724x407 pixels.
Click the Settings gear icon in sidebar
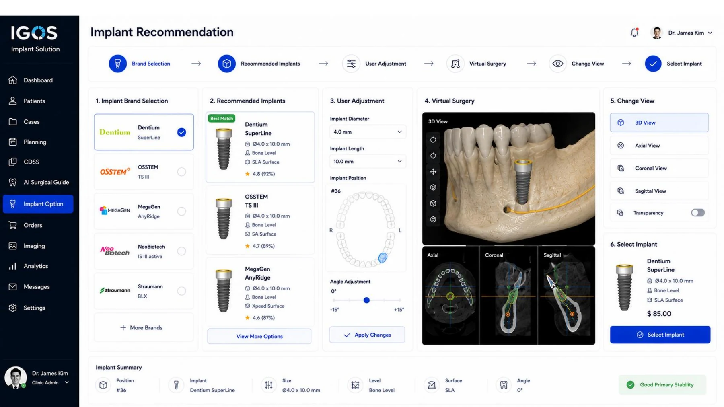pos(13,308)
